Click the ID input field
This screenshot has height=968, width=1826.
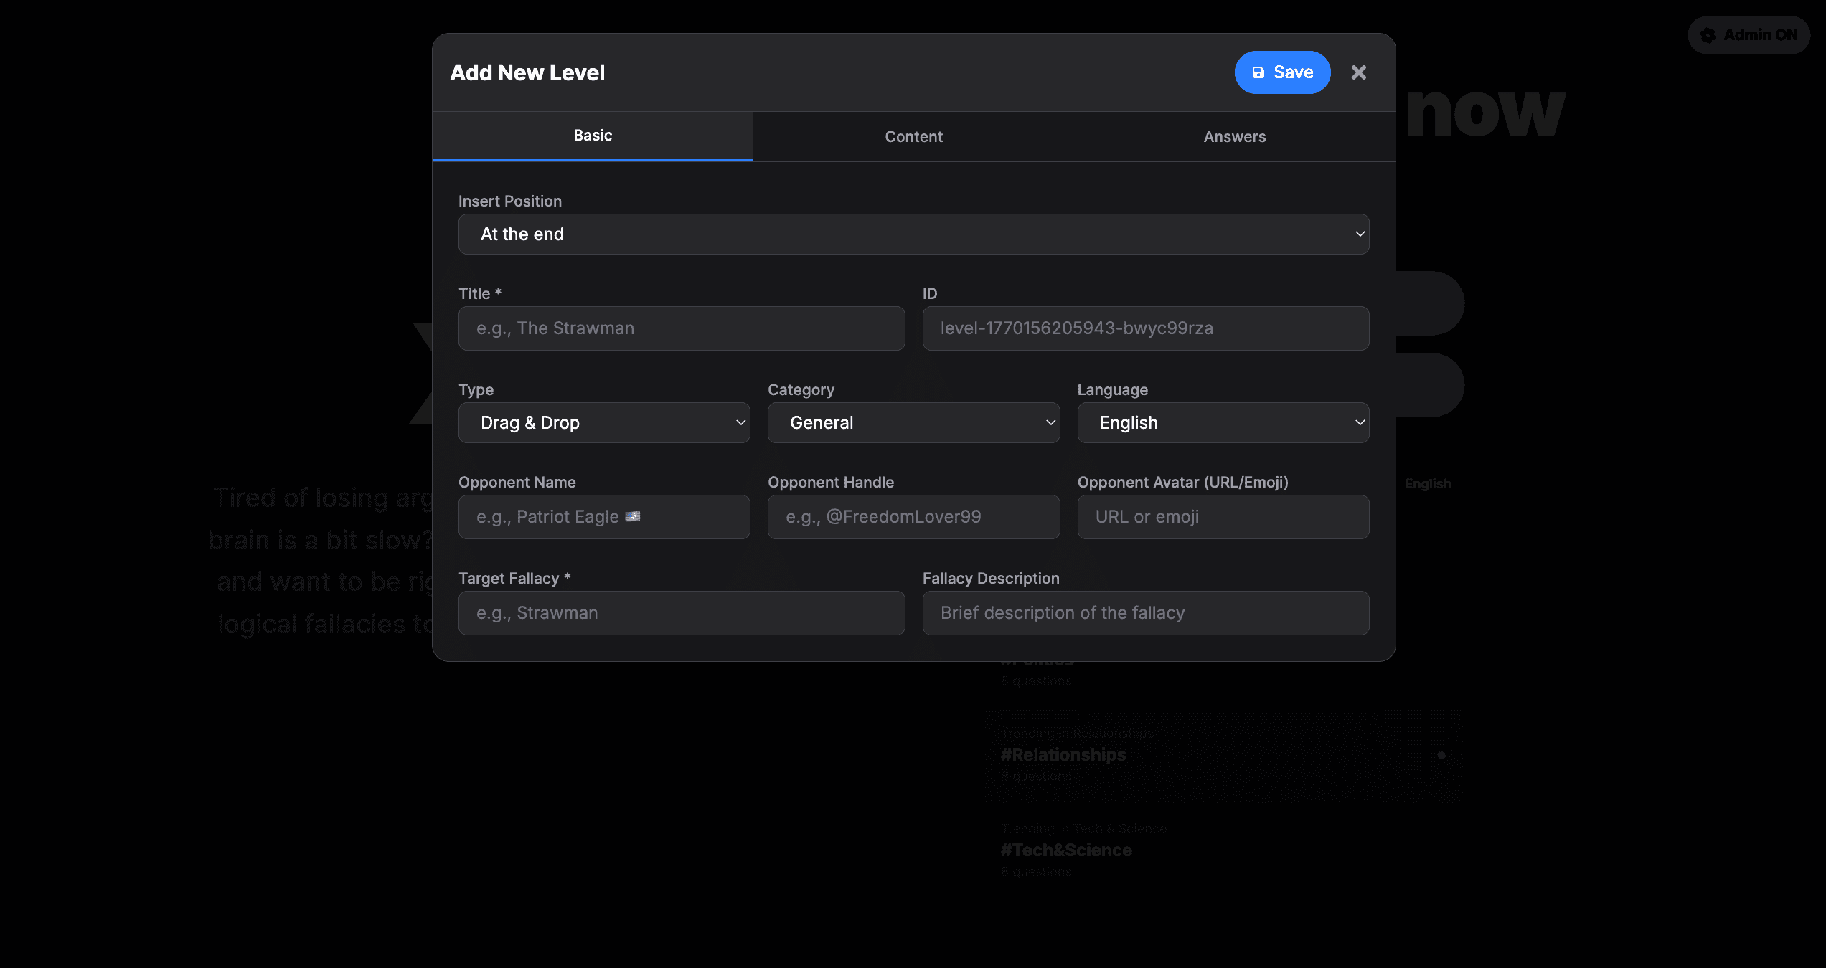[1145, 328]
